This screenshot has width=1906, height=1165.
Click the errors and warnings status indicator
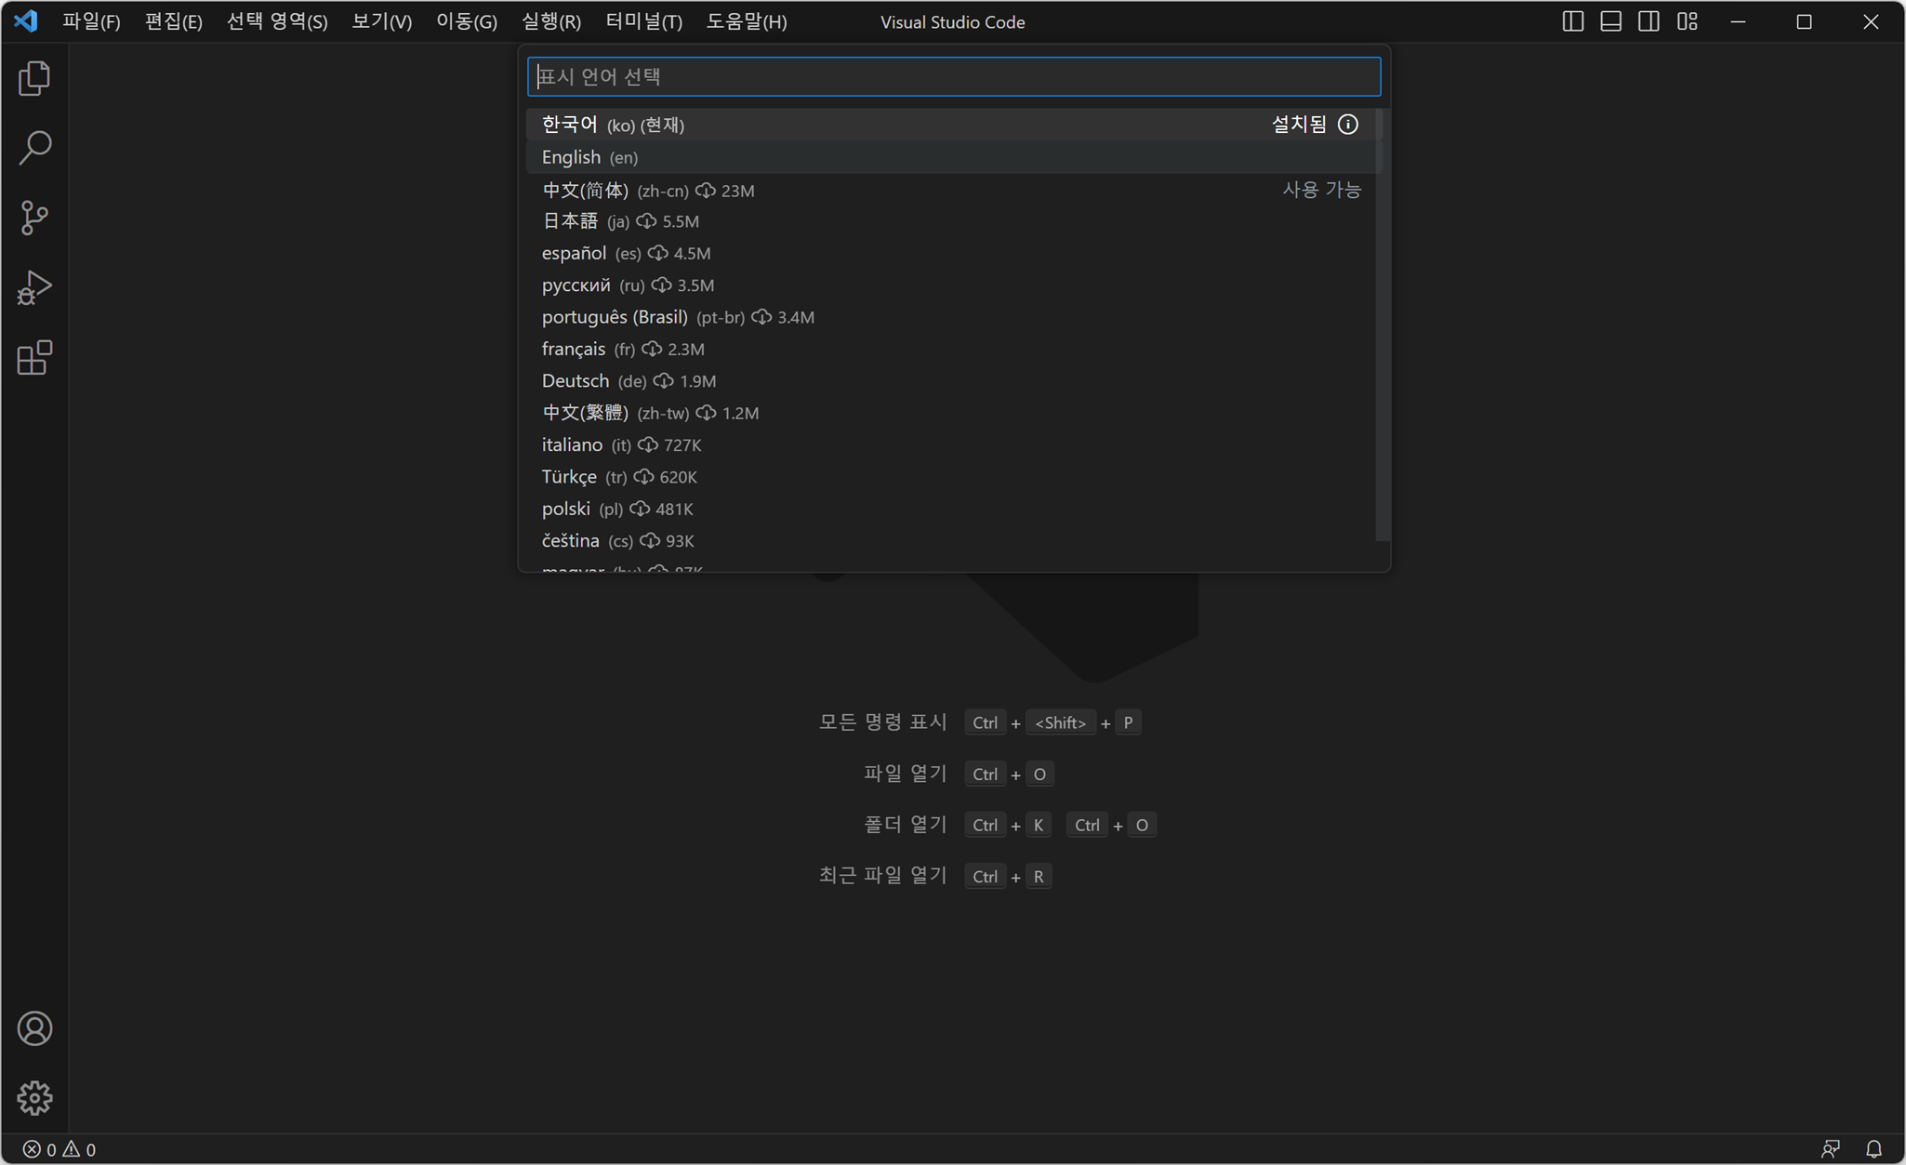click(x=60, y=1149)
